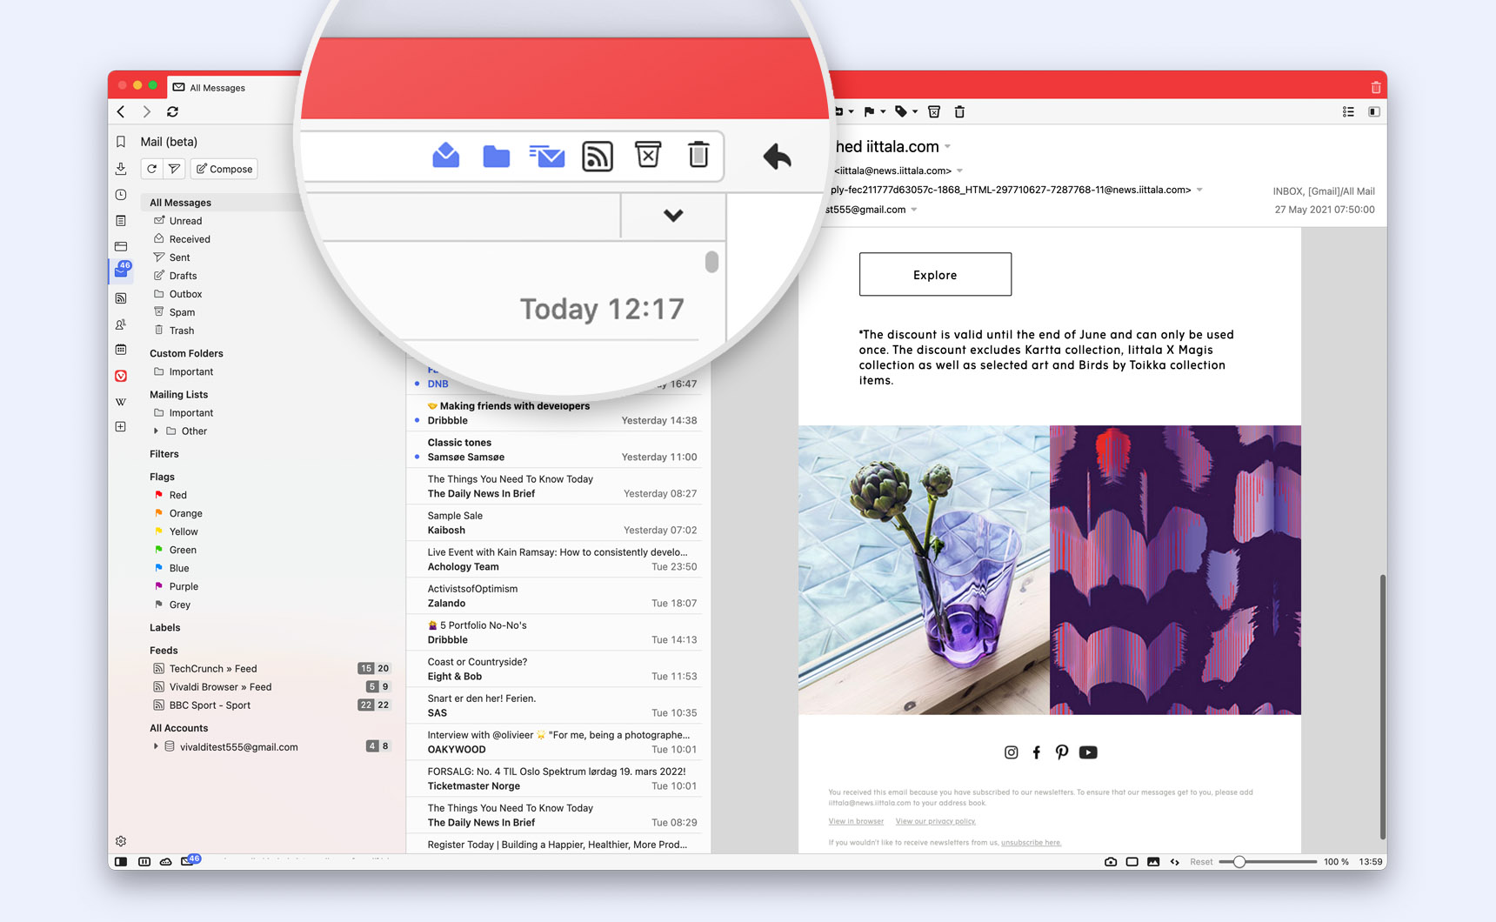Open the Feeds panel icon

click(x=121, y=298)
